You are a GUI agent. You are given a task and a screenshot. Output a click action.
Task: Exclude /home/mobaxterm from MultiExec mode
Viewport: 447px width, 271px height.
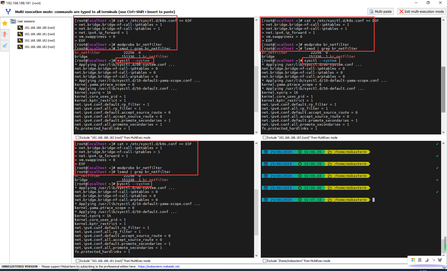265,261
